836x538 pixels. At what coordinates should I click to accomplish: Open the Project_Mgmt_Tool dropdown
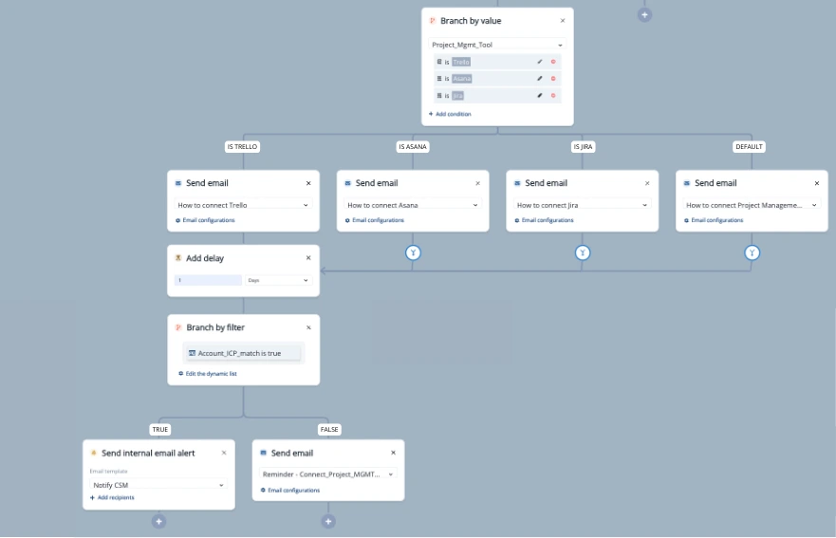click(497, 45)
